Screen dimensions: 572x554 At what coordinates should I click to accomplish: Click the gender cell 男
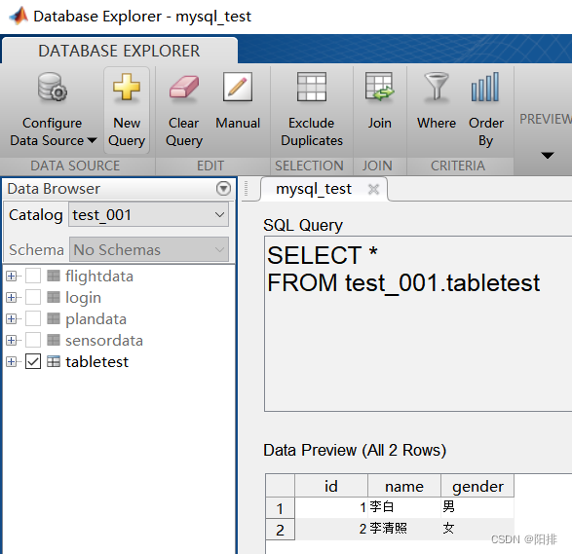pos(477,507)
